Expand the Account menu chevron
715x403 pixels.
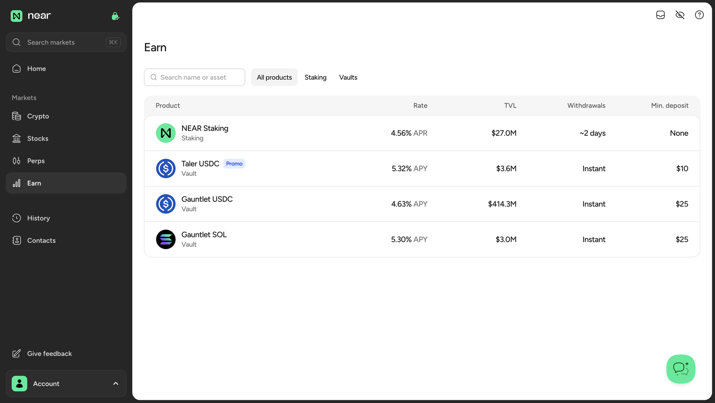coord(116,383)
